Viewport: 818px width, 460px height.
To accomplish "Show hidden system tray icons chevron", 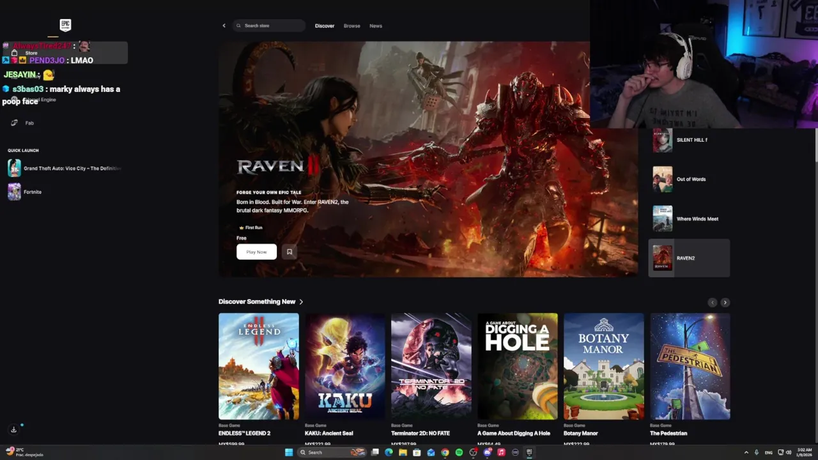I will point(746,452).
